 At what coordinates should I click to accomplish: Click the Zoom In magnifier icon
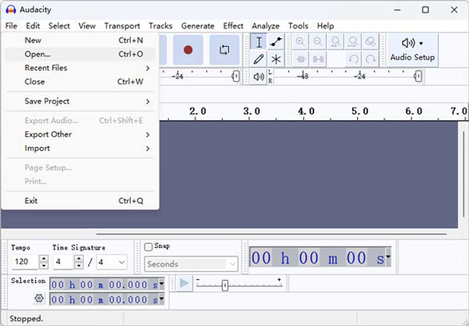tap(300, 42)
